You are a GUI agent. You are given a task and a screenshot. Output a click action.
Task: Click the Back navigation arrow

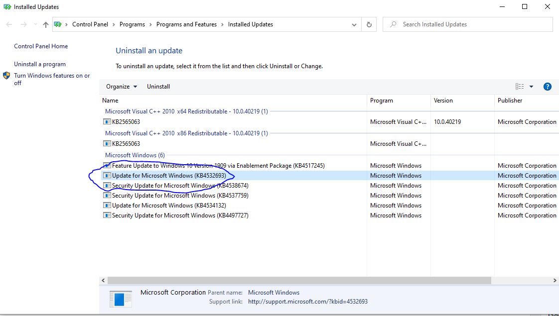[9, 24]
